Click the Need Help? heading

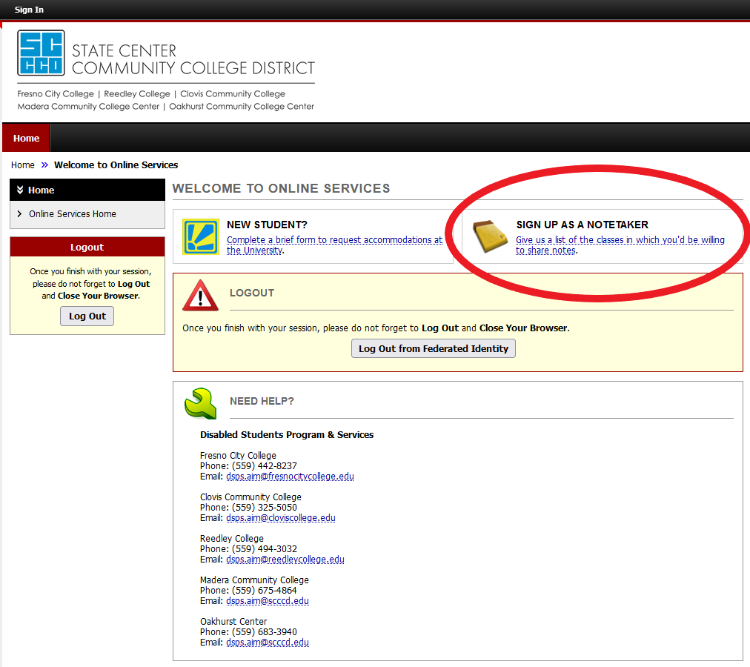click(262, 401)
